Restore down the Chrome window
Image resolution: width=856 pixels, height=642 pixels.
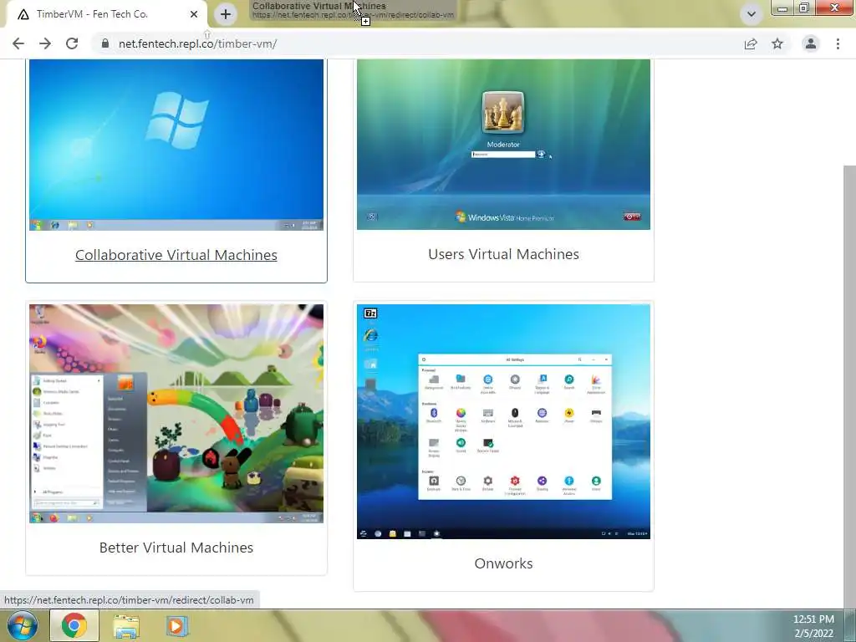pyautogui.click(x=803, y=8)
